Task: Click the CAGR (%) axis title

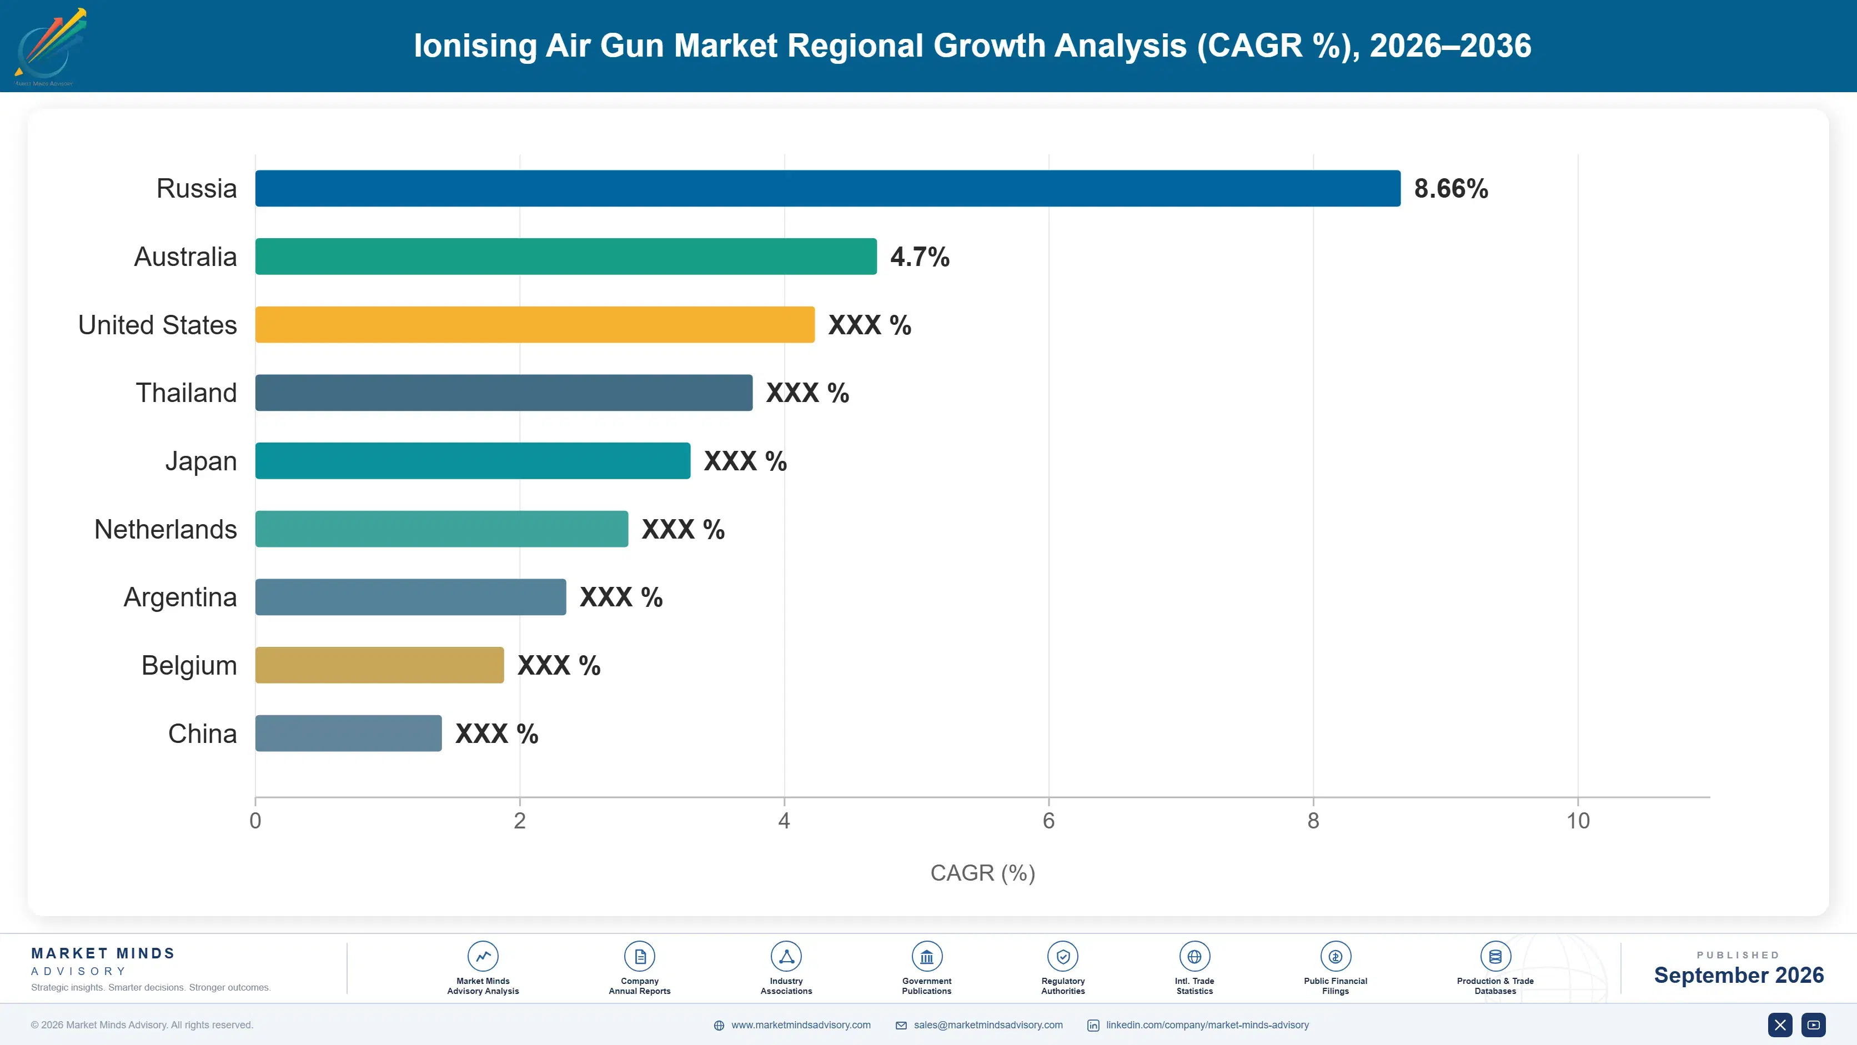Action: 982,873
